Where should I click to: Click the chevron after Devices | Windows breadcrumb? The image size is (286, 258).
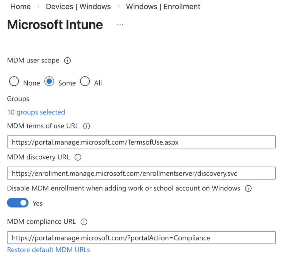tap(118, 7)
